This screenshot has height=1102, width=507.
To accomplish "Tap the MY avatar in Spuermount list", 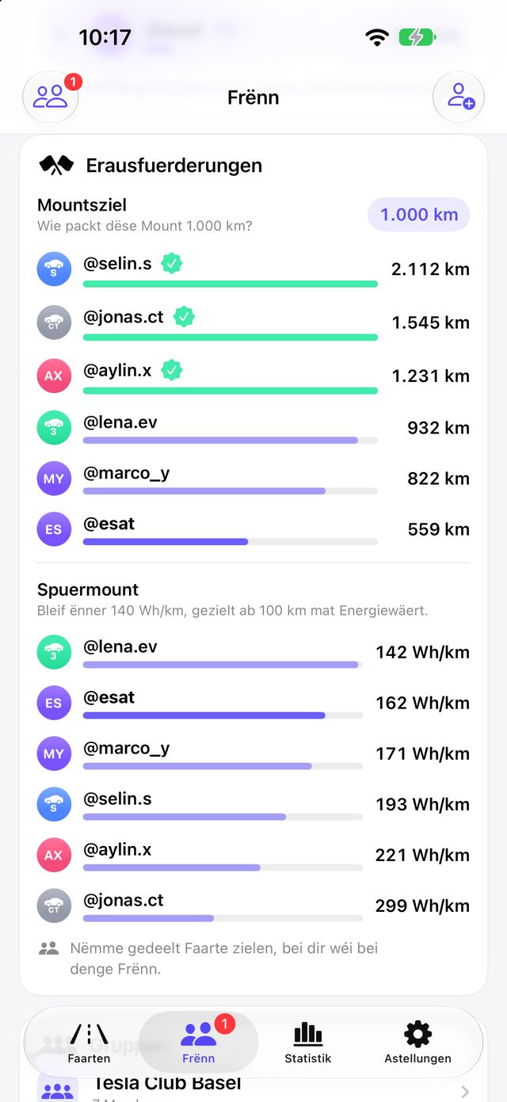I will click(x=54, y=753).
